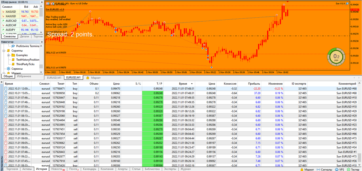Image resolution: width=362 pixels, height=171 pixels.
Task: Click the Market Watch scrollbar thumb
Action: (41, 12)
